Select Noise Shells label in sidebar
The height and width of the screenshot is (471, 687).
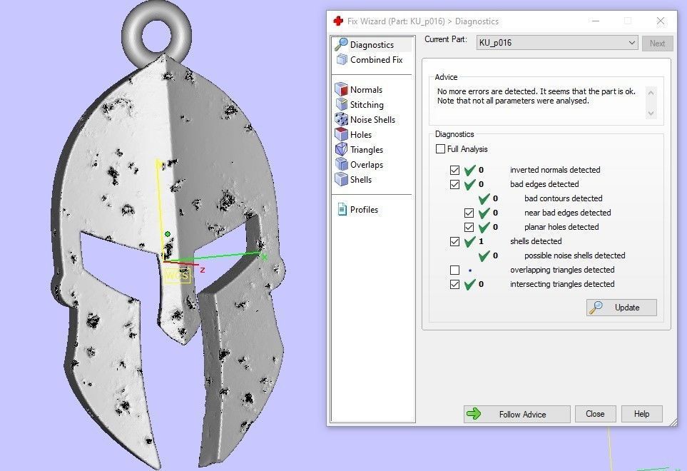372,120
